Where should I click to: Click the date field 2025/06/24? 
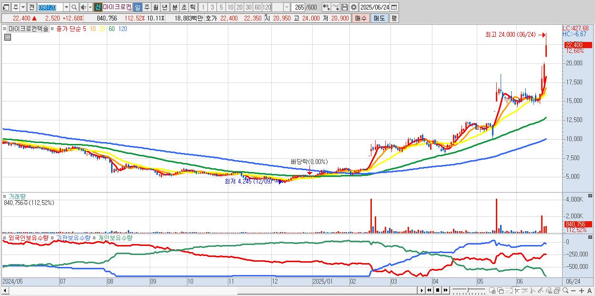tap(374, 7)
